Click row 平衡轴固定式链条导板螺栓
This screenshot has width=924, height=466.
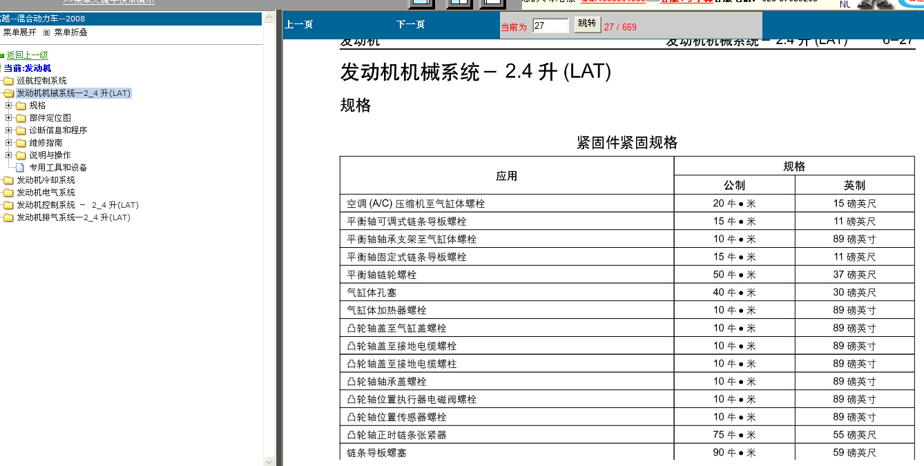pyautogui.click(x=627, y=257)
